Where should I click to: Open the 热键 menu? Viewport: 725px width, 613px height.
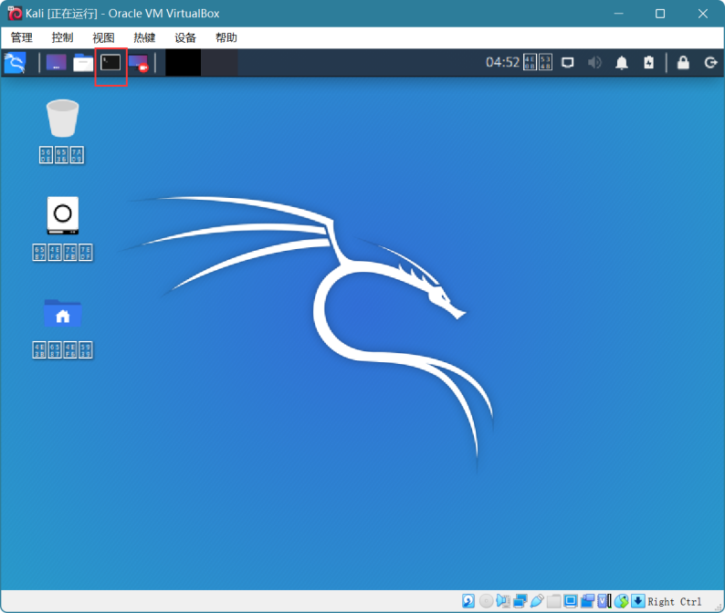[x=144, y=37]
